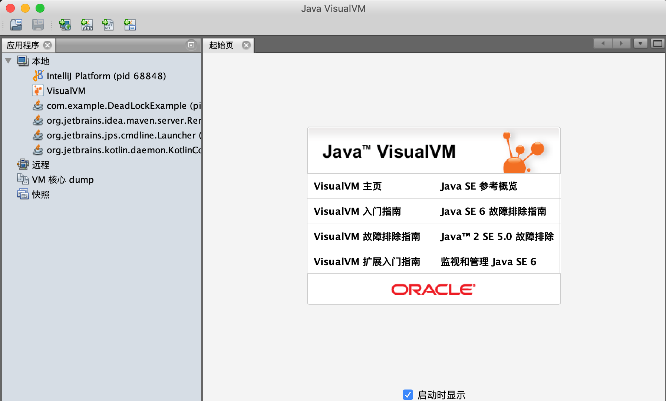
Task: Select the 远程 node label
Action: 41,165
